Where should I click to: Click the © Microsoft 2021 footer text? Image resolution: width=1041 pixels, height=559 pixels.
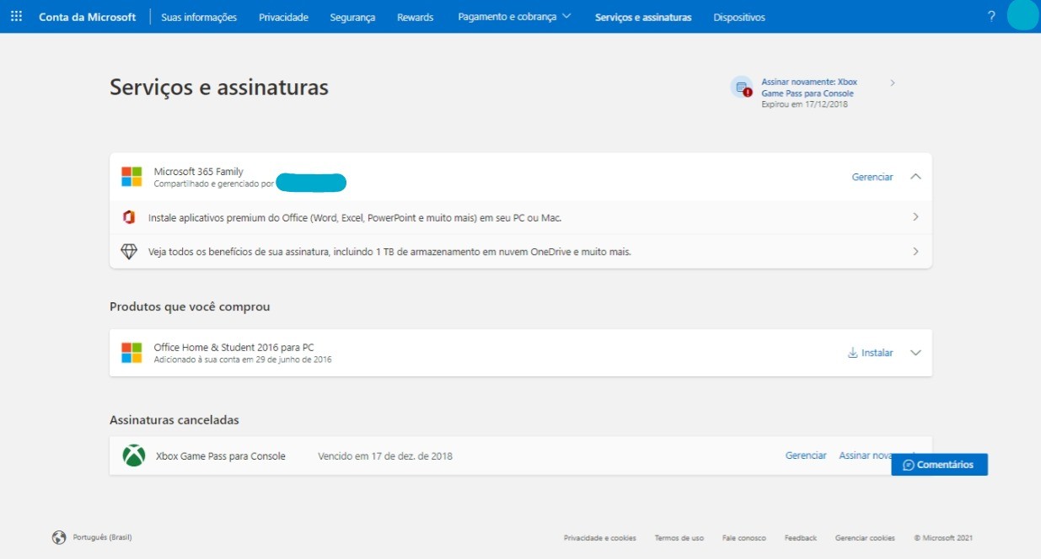coord(943,538)
